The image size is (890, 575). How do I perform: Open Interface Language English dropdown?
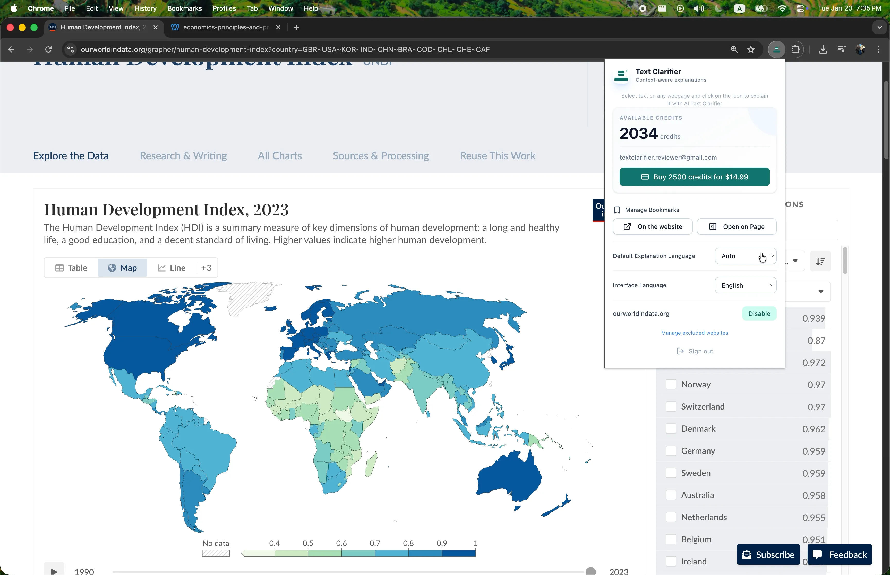(x=745, y=285)
